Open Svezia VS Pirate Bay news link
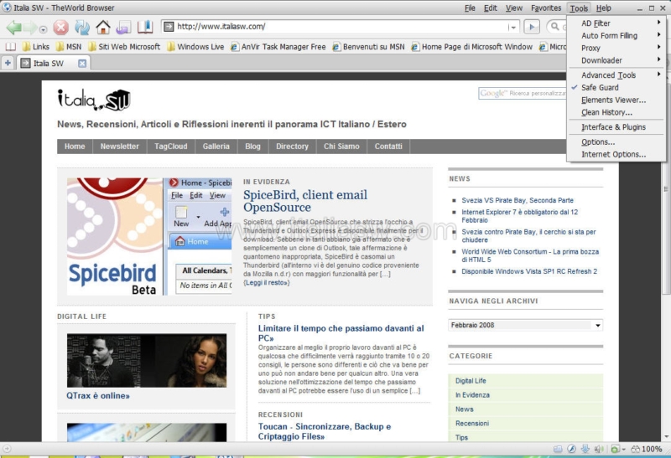 pos(518,200)
